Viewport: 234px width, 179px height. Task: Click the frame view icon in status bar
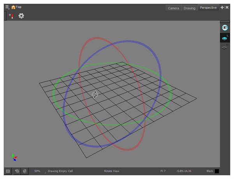coord(8,171)
